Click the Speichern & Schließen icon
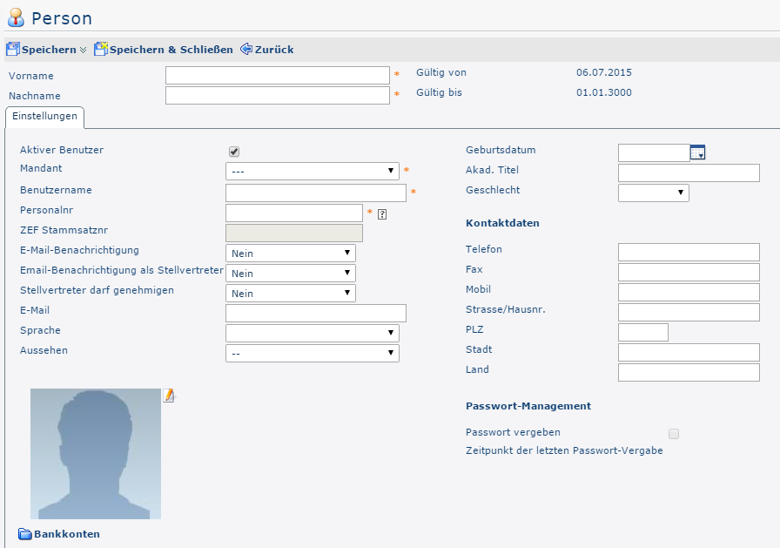This screenshot has width=780, height=548. [x=100, y=50]
